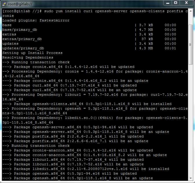Click the cronie 1.4.4-16.el6_8.2 update line

(x=75, y=81)
